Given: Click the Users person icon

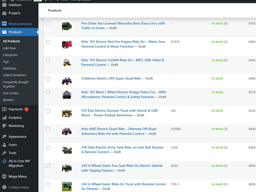Looking at the screenshot, I should 4,145.
